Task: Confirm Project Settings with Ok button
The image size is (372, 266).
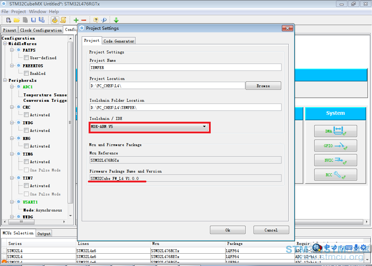Action: pos(228,230)
